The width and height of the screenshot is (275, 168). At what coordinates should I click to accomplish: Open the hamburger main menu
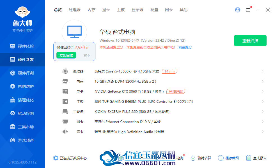click(x=248, y=10)
